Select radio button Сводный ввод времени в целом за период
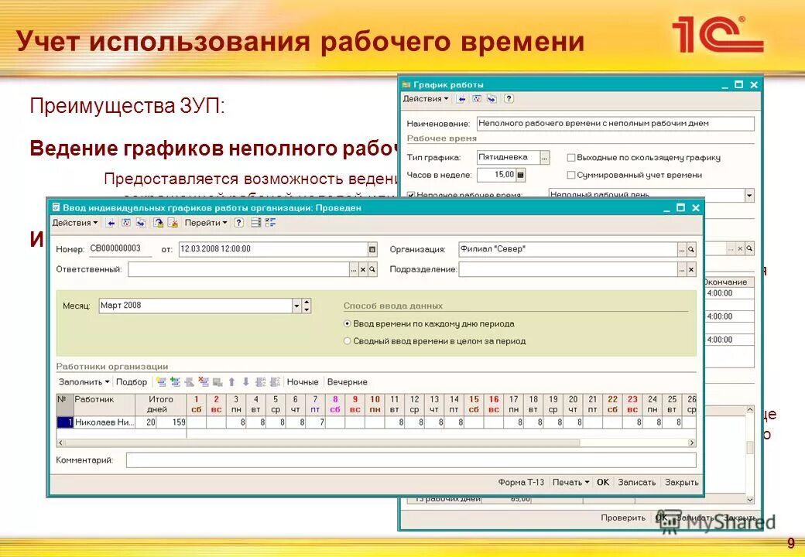805x557 pixels. point(347,340)
